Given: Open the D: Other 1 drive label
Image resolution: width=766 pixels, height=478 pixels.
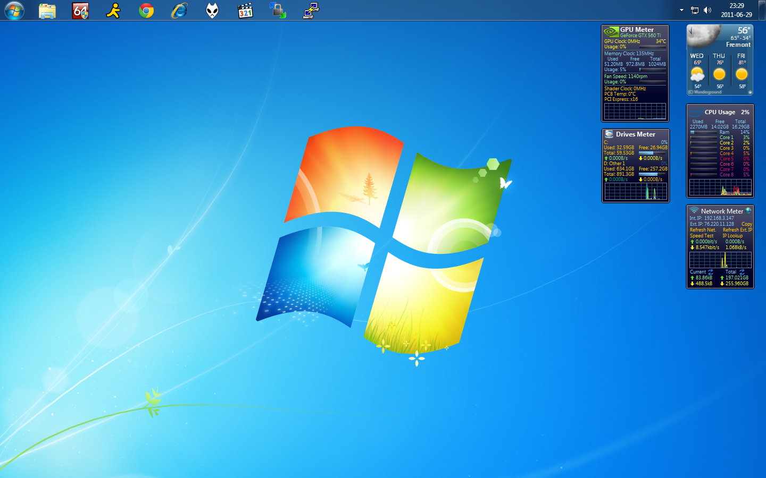Looking at the screenshot, I should (x=614, y=164).
